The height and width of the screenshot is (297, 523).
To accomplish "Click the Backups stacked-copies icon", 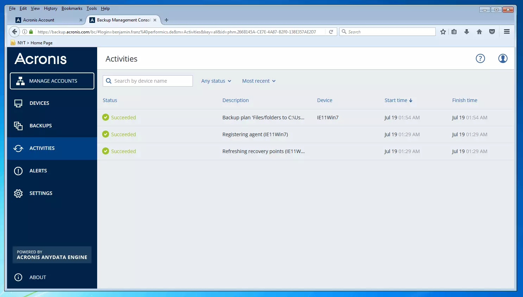I will point(18,126).
